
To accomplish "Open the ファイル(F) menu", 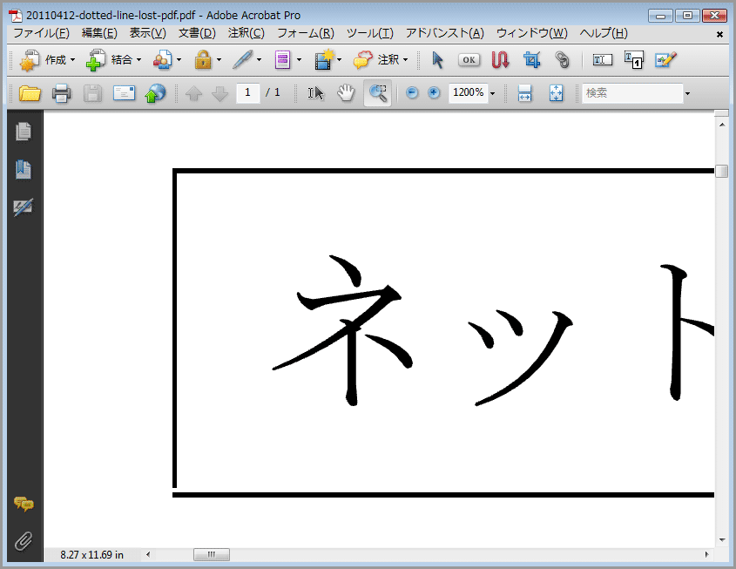I will tap(41, 33).
